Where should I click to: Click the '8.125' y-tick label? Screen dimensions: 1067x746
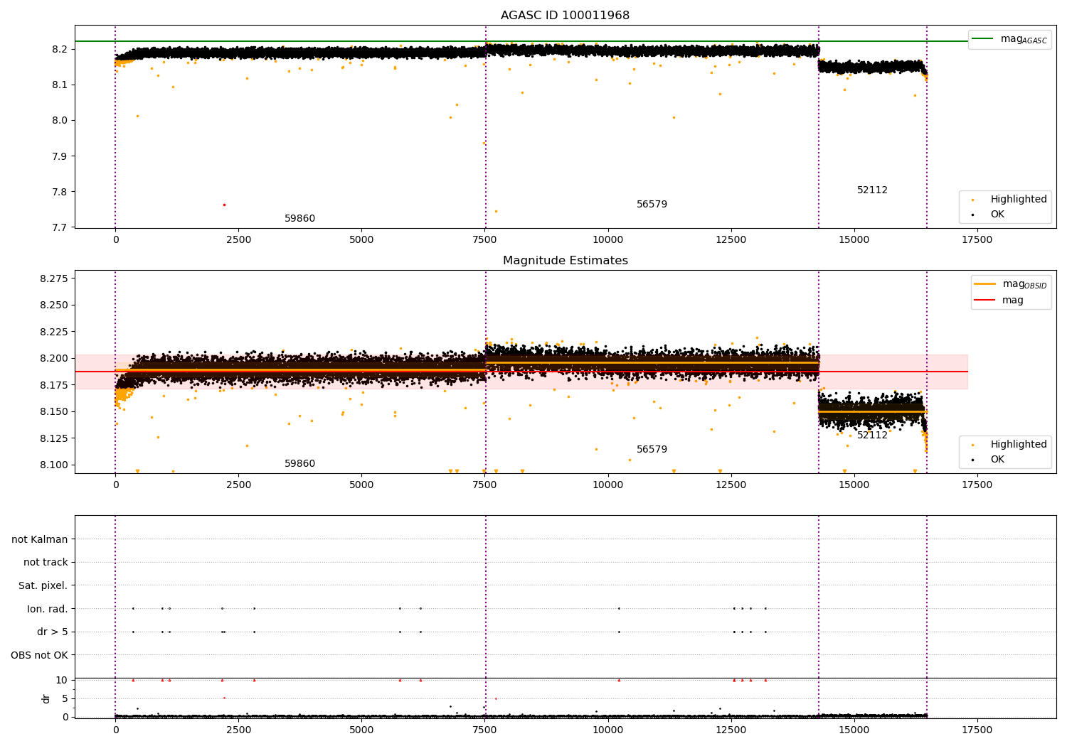point(54,438)
